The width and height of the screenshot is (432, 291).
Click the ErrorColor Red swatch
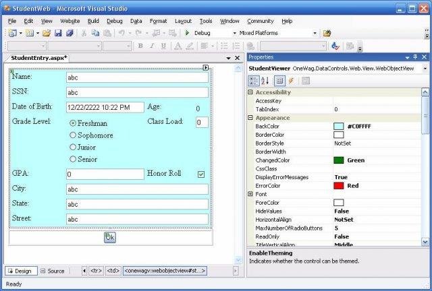click(339, 186)
